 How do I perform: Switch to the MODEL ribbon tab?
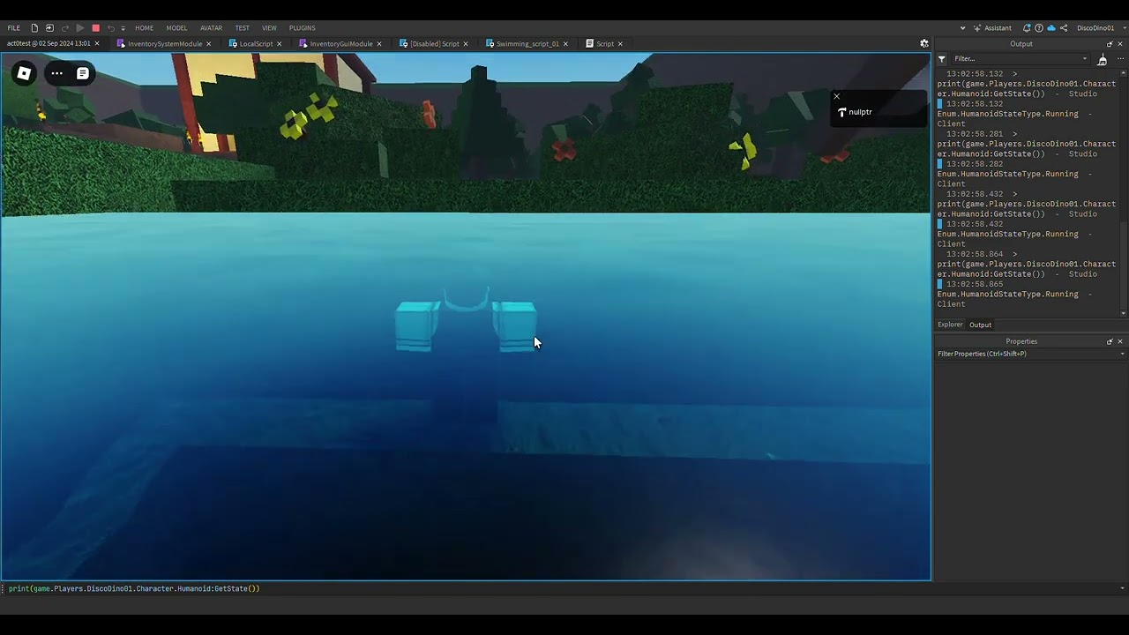coord(176,28)
